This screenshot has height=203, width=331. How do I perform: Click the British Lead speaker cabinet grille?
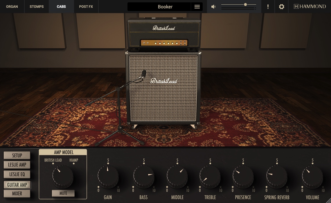(x=163, y=88)
